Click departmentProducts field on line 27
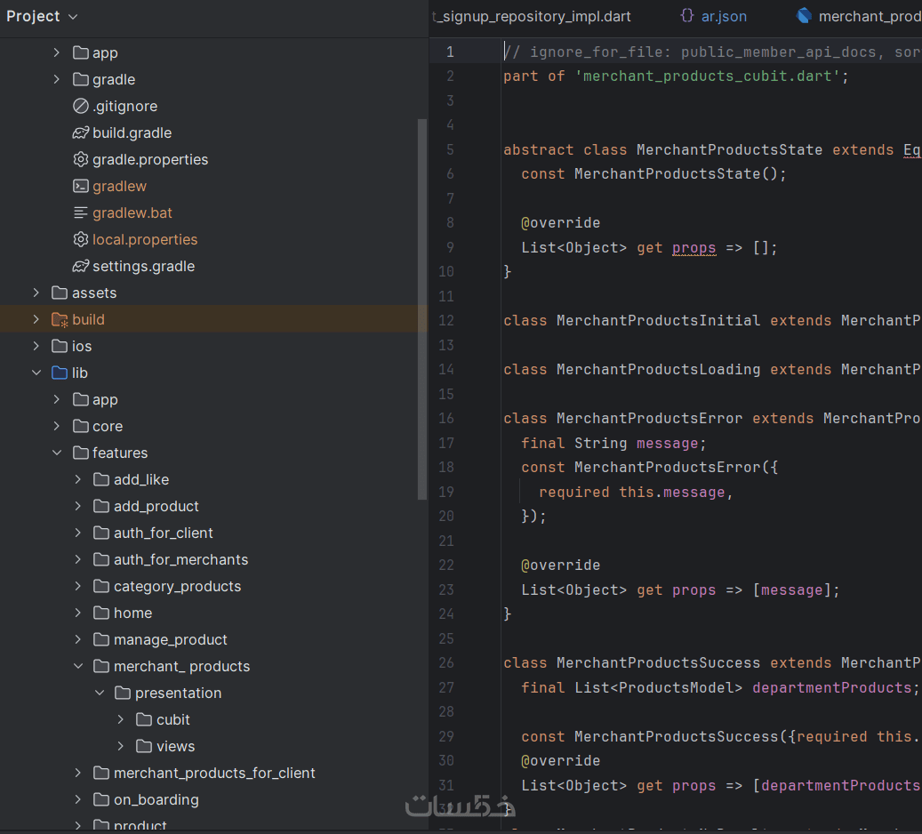 tap(831, 687)
